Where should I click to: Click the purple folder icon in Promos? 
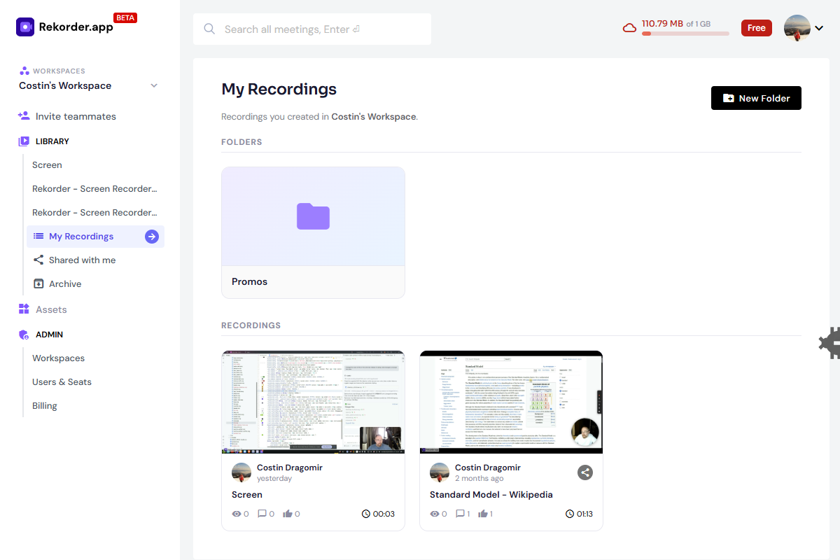313,216
